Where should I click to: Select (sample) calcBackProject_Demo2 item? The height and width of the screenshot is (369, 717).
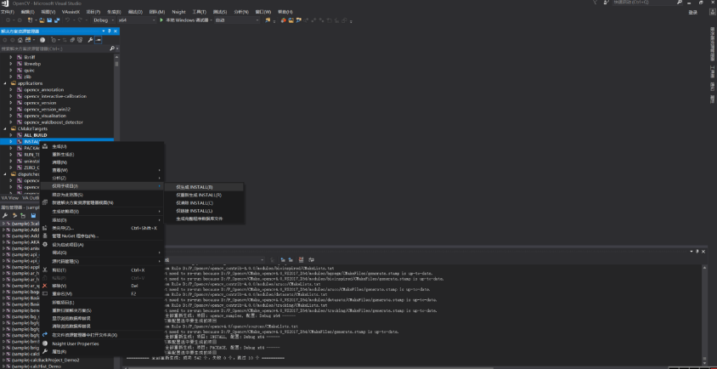tap(45, 360)
